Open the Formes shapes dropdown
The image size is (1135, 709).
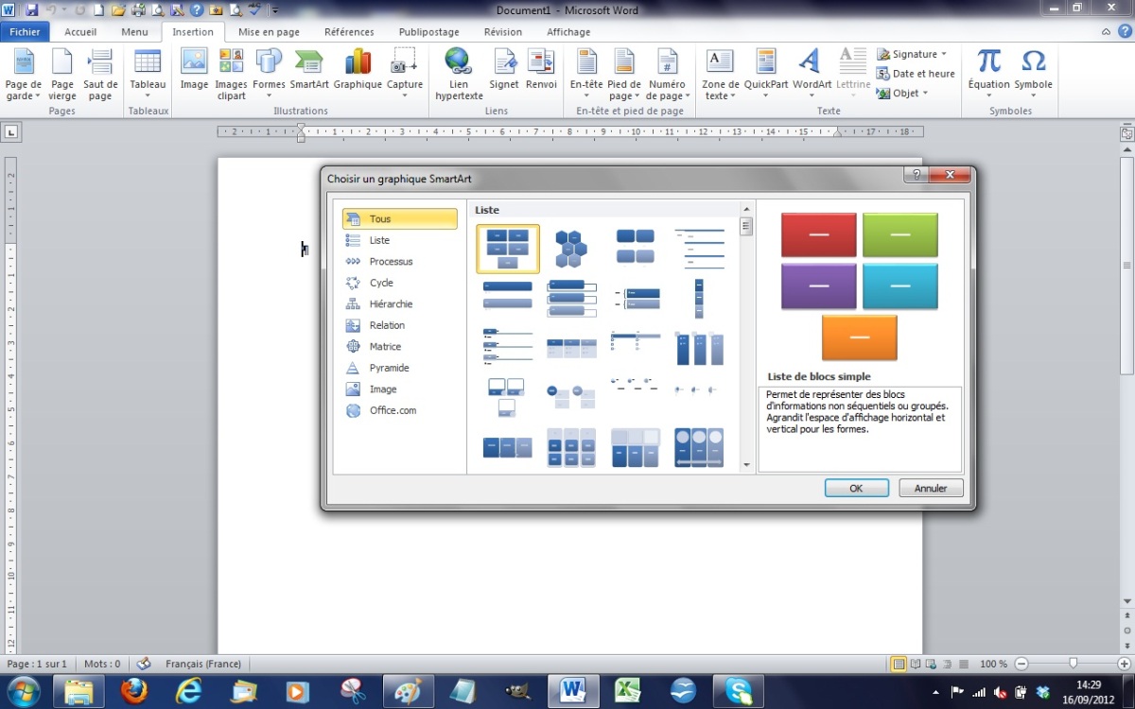pos(269,75)
